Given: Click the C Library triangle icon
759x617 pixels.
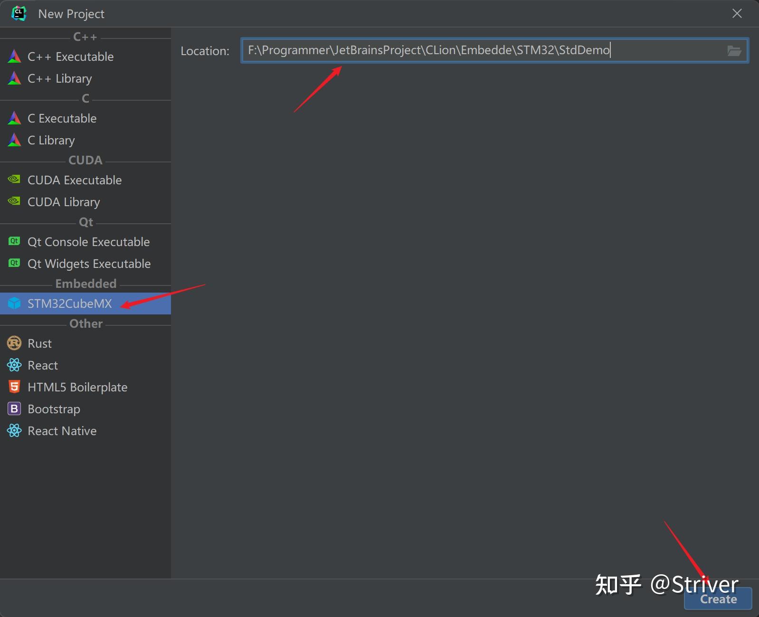Looking at the screenshot, I should pos(14,140).
